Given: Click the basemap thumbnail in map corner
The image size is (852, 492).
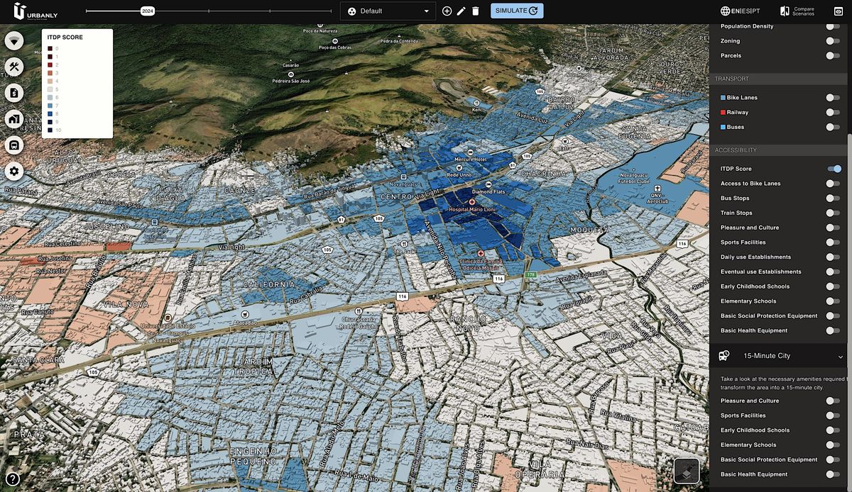Looking at the screenshot, I should pos(686,470).
